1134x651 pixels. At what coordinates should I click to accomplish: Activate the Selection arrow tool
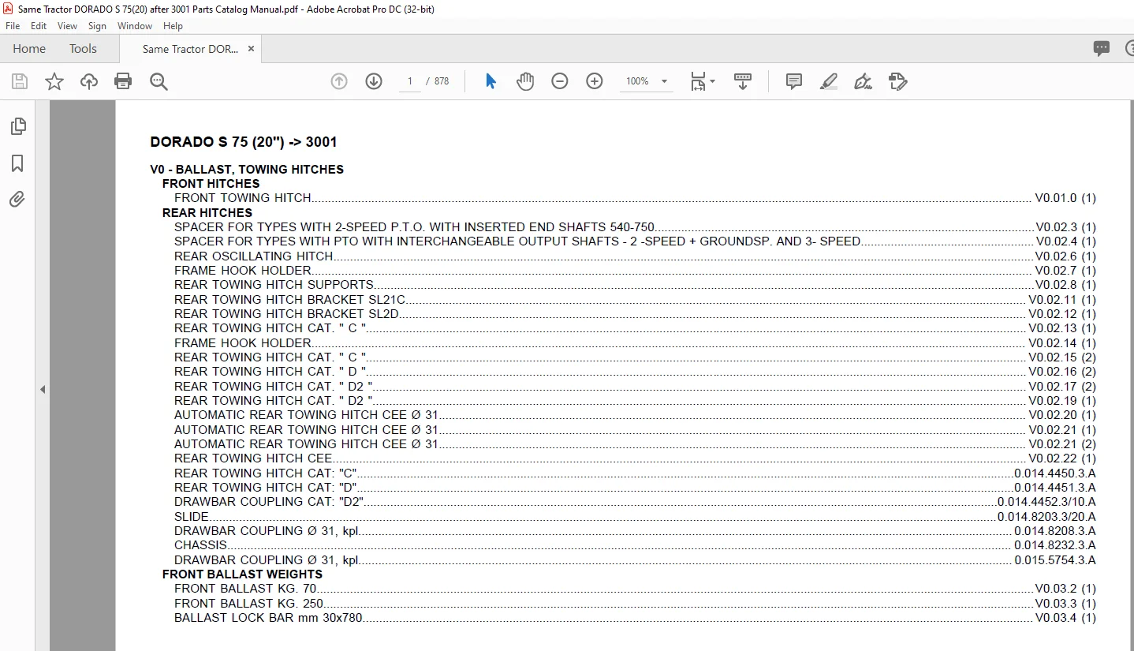click(x=491, y=81)
